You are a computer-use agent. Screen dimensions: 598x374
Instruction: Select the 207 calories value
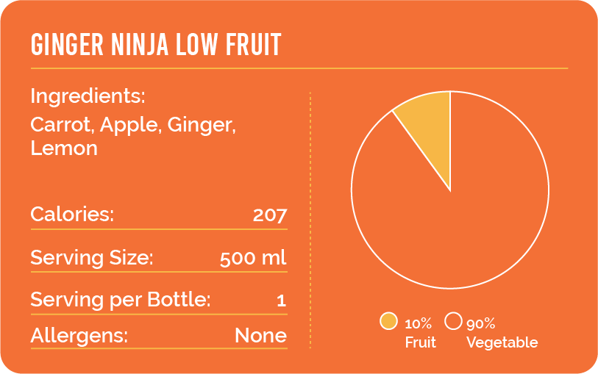[269, 215]
